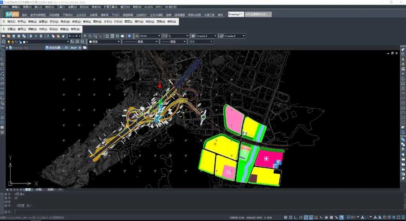Click the EiCAD logo button
The image size is (406, 221).
click(12, 14)
